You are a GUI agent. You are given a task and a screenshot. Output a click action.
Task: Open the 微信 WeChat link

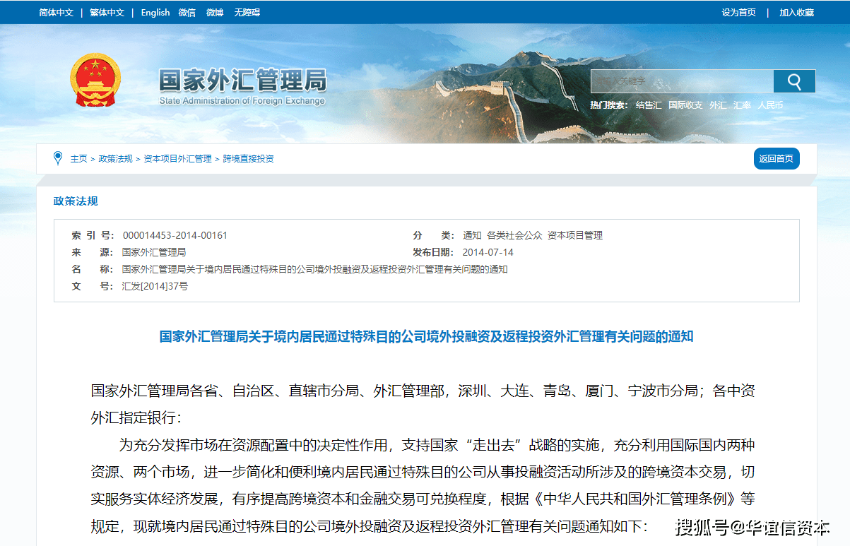point(187,12)
